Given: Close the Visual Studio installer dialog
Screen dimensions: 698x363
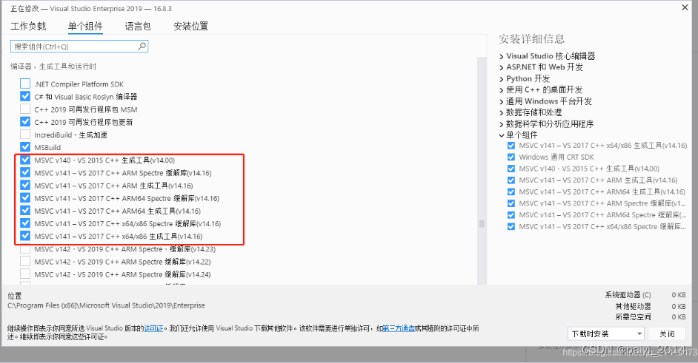Looking at the screenshot, I should [685, 7].
